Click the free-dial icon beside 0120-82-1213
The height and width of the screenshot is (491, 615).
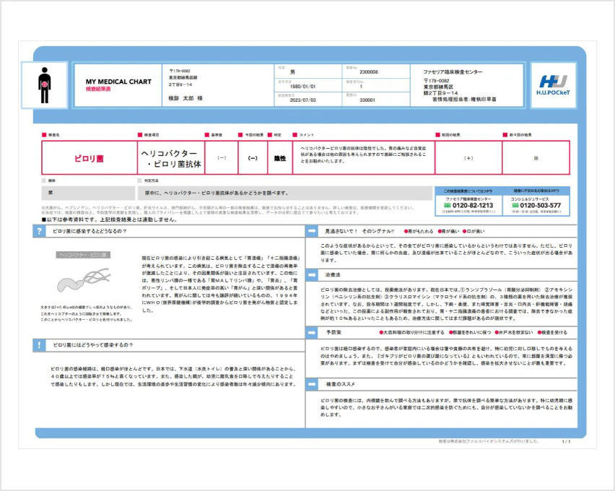447,205
